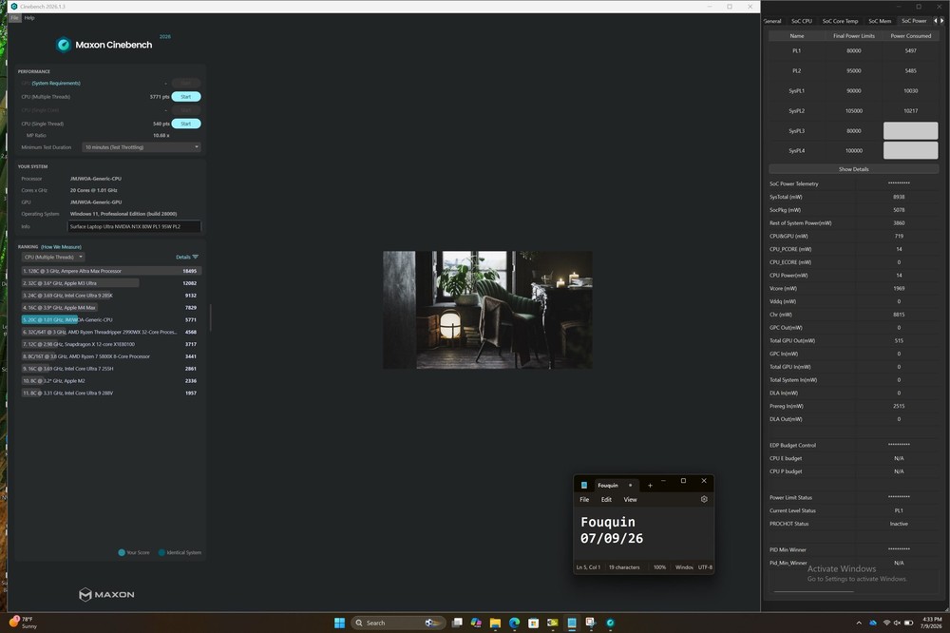
Task: Open the OneDrive tray icon
Action: (x=873, y=623)
